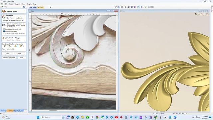The height and width of the screenshot is (120, 213).
Task: Click the Scale To Exact Height icon
Action: (3, 38)
